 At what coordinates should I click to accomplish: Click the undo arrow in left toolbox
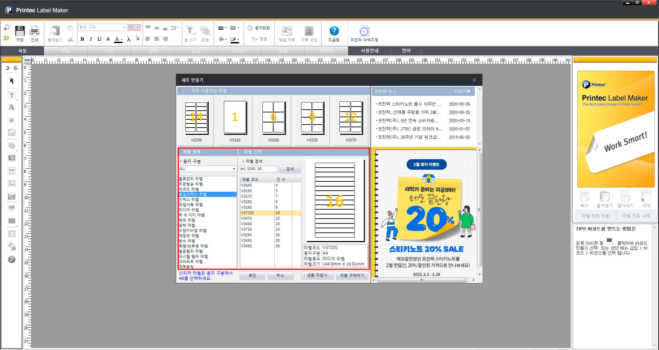8,68
